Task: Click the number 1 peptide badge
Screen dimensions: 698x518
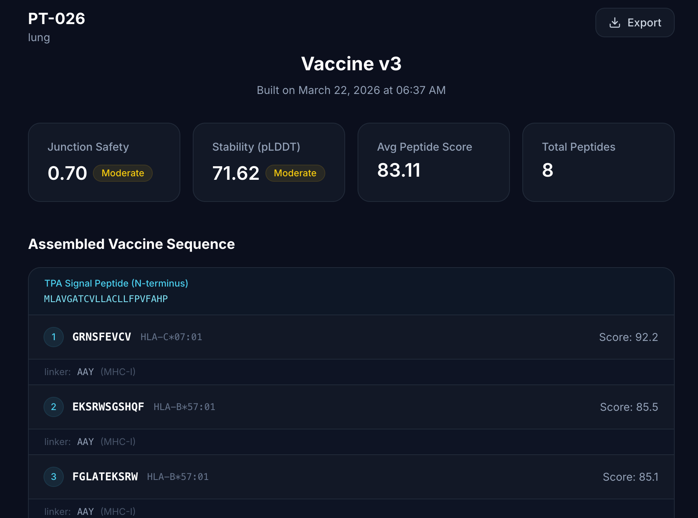Action: [x=54, y=337]
